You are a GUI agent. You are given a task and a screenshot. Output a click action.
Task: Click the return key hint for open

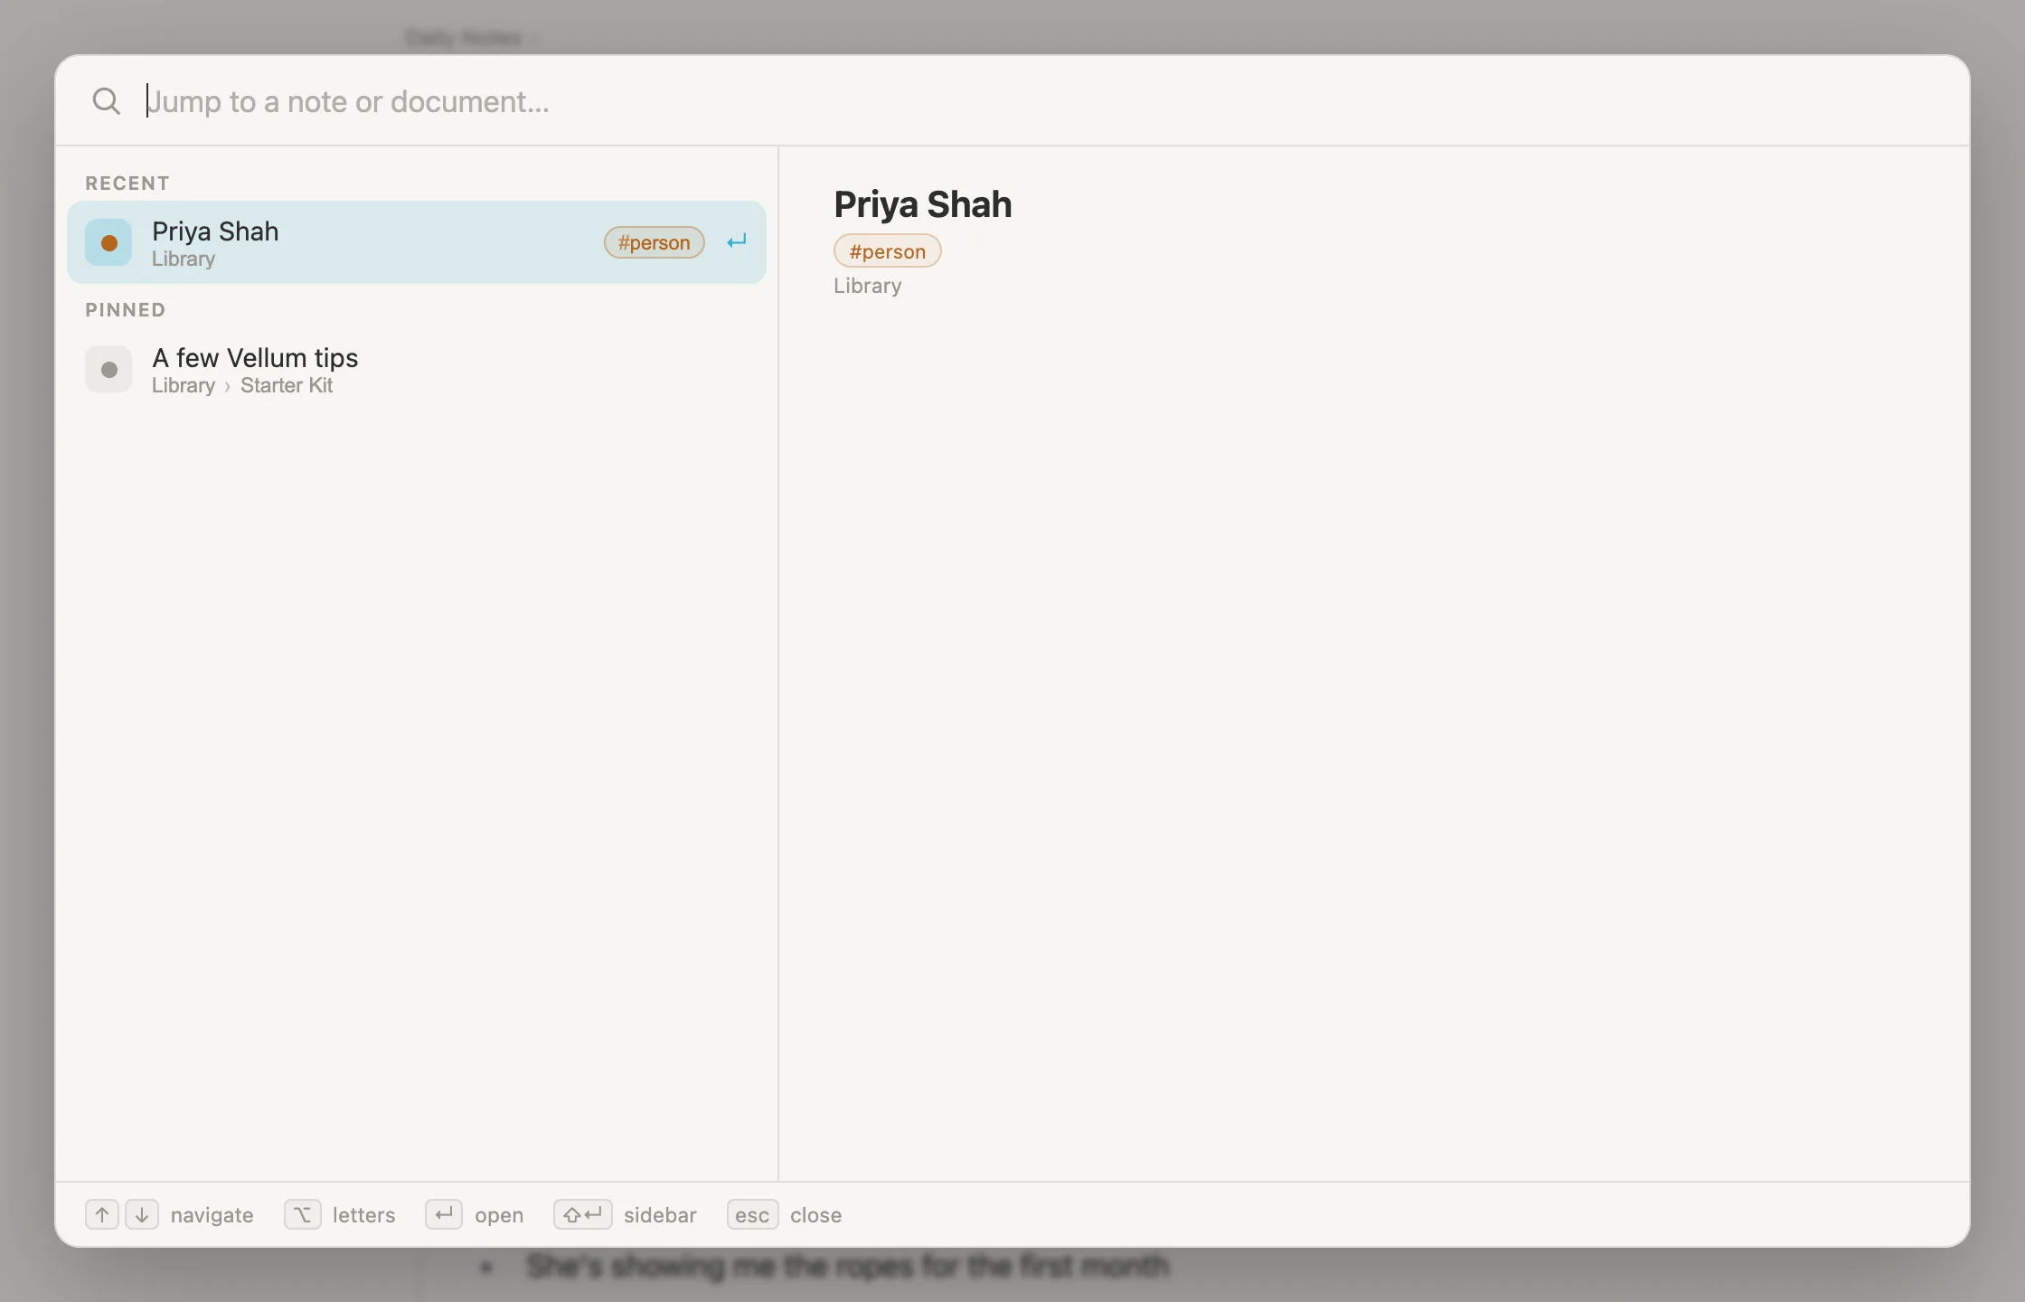(x=444, y=1214)
